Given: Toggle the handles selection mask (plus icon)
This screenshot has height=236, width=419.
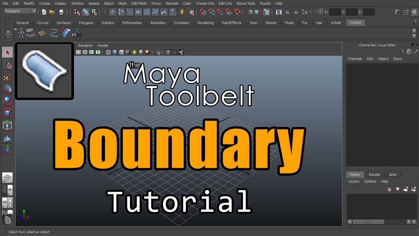Looking at the screenshot, I should pos(113,12).
